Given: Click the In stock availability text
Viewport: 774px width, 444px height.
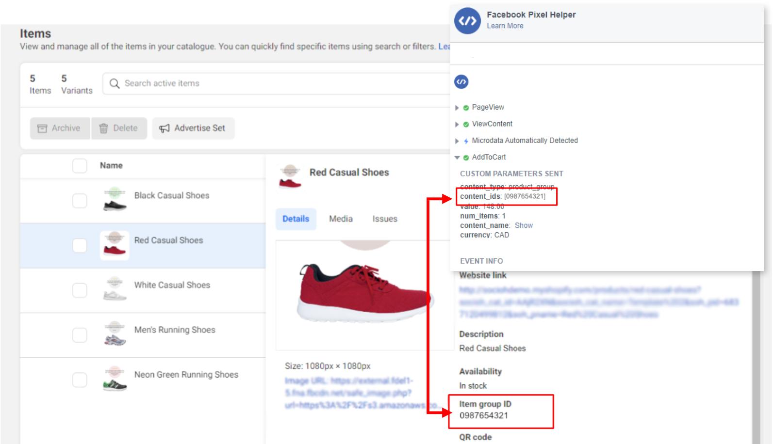Looking at the screenshot, I should [473, 386].
